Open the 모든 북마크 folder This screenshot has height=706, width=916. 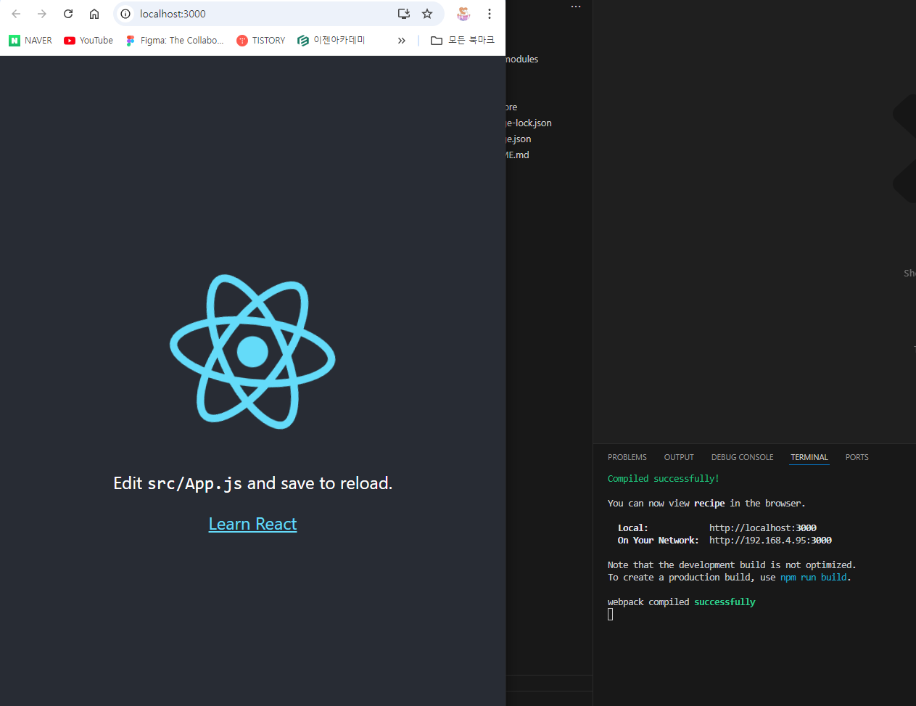pyautogui.click(x=463, y=41)
